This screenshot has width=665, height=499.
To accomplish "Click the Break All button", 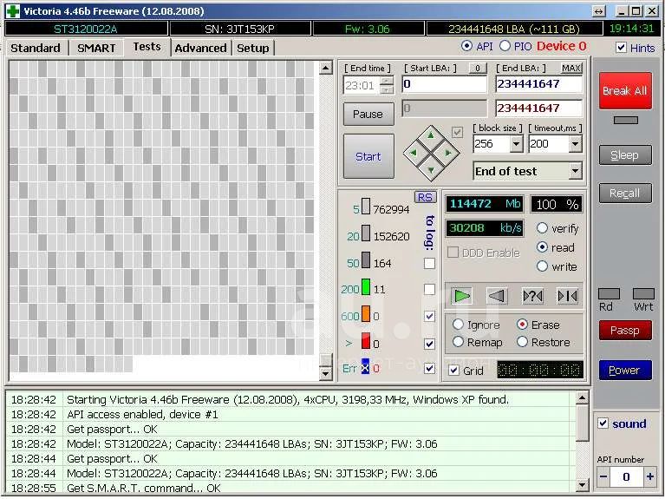I will tap(625, 90).
